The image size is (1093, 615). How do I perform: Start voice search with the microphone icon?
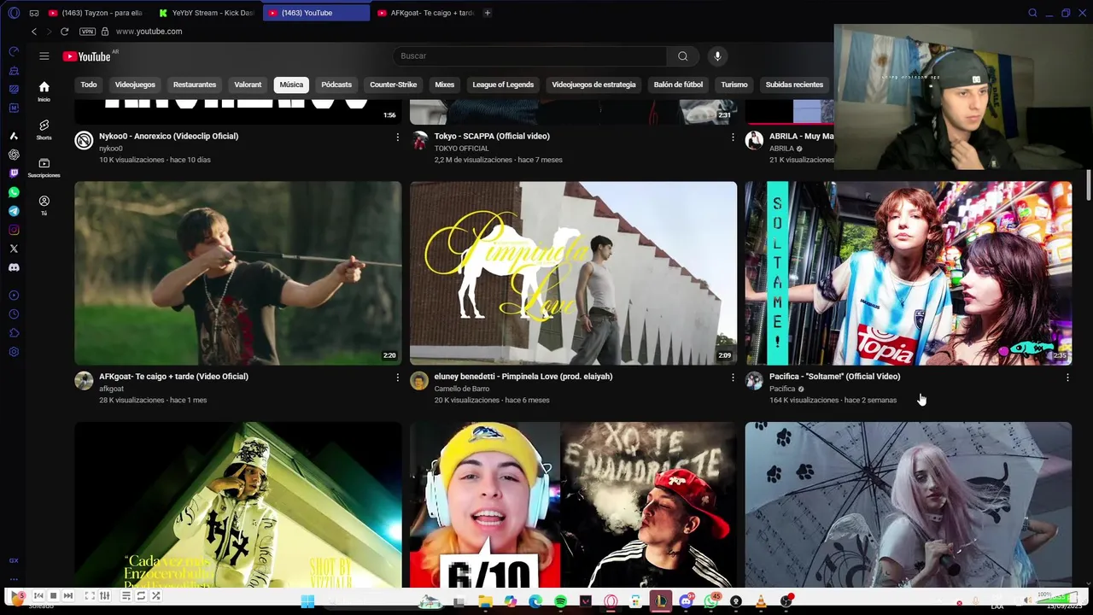pos(717,56)
